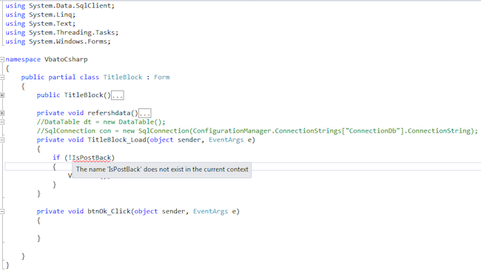Click the 'IsPostBack does not exist' tooltip
This screenshot has width=481, height=271.
161,170
